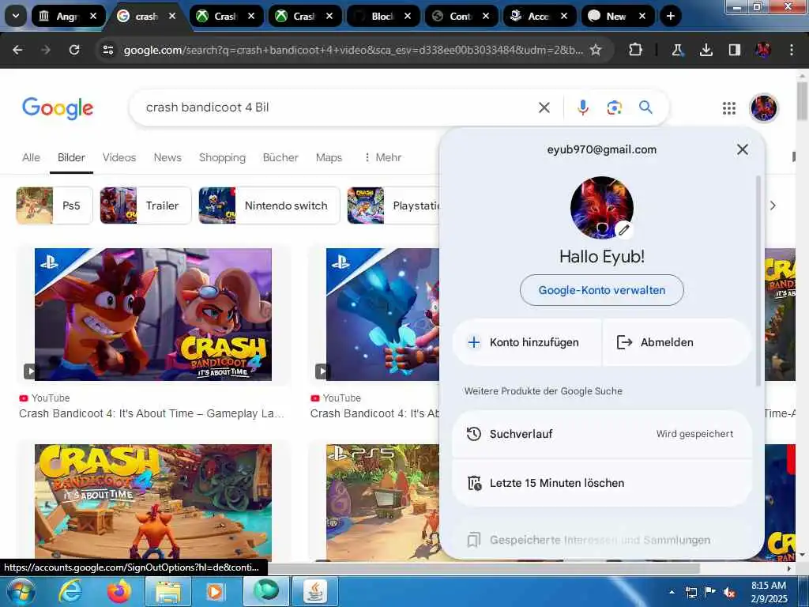Viewport: 809px width, 607px height.
Task: Open Crash Bandicoot Gameplay Launch thumbnail
Action: click(153, 315)
